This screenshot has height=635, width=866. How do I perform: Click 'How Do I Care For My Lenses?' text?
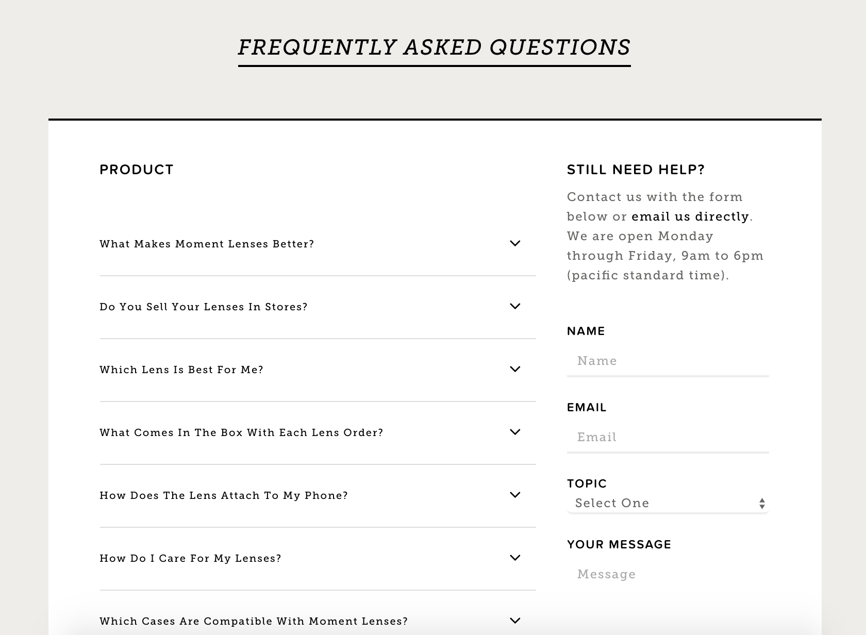pyautogui.click(x=190, y=558)
